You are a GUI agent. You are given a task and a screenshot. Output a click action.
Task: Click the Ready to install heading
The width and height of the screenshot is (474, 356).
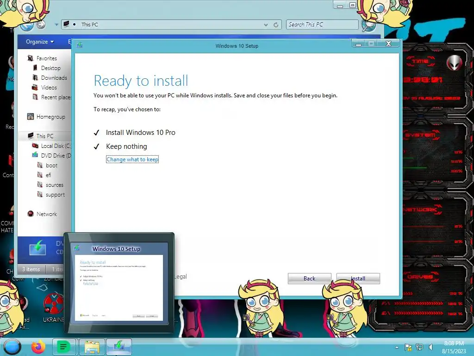pyautogui.click(x=141, y=81)
